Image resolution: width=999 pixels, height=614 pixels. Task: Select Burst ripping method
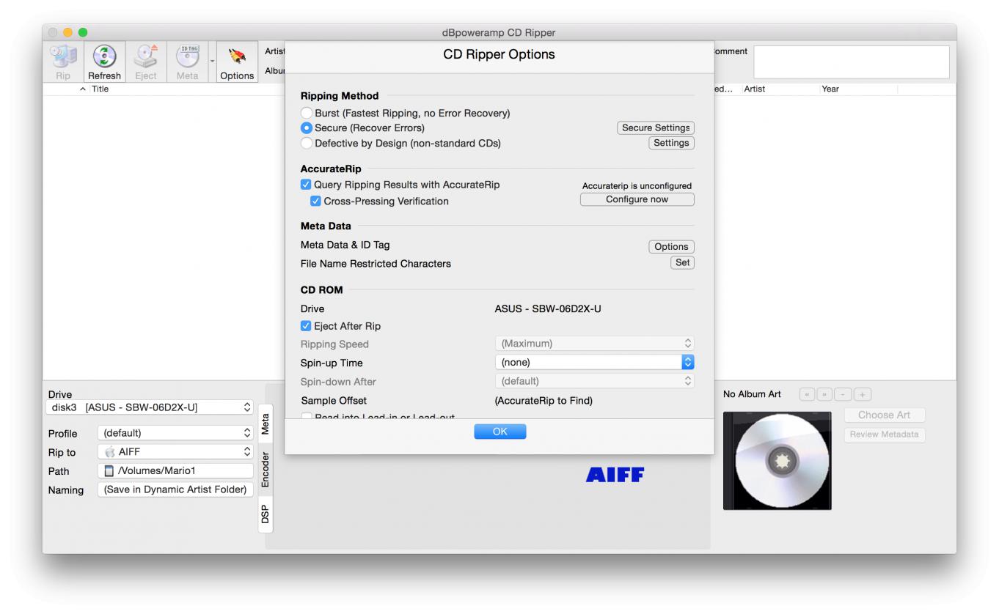point(307,114)
